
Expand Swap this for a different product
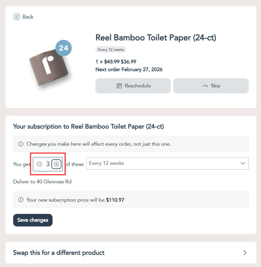59,253
